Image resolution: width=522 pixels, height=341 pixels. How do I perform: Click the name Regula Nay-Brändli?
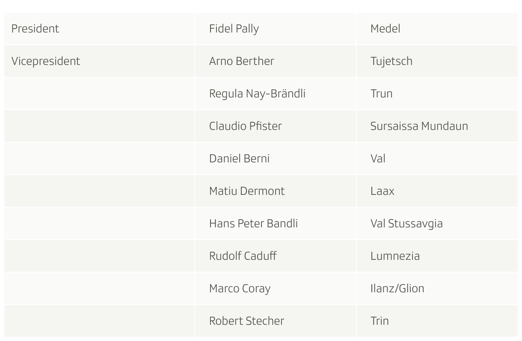(257, 94)
